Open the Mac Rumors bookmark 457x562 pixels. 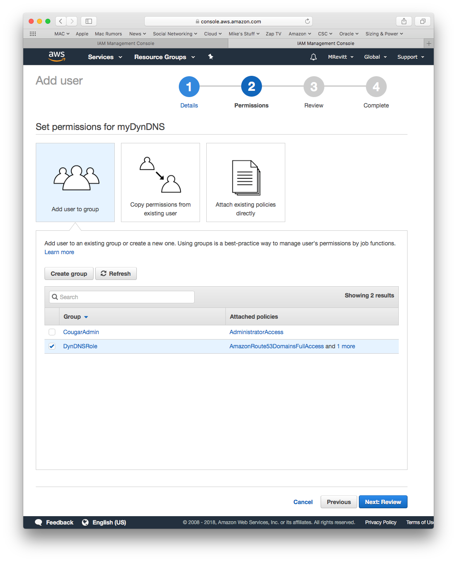(x=108, y=34)
